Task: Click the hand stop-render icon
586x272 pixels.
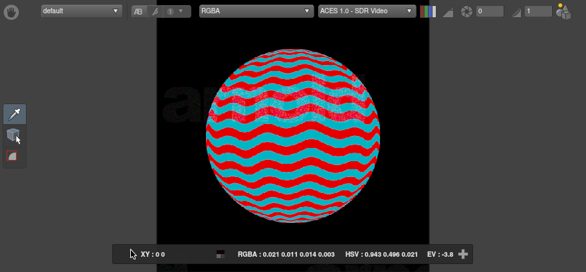Action: [x=11, y=12]
